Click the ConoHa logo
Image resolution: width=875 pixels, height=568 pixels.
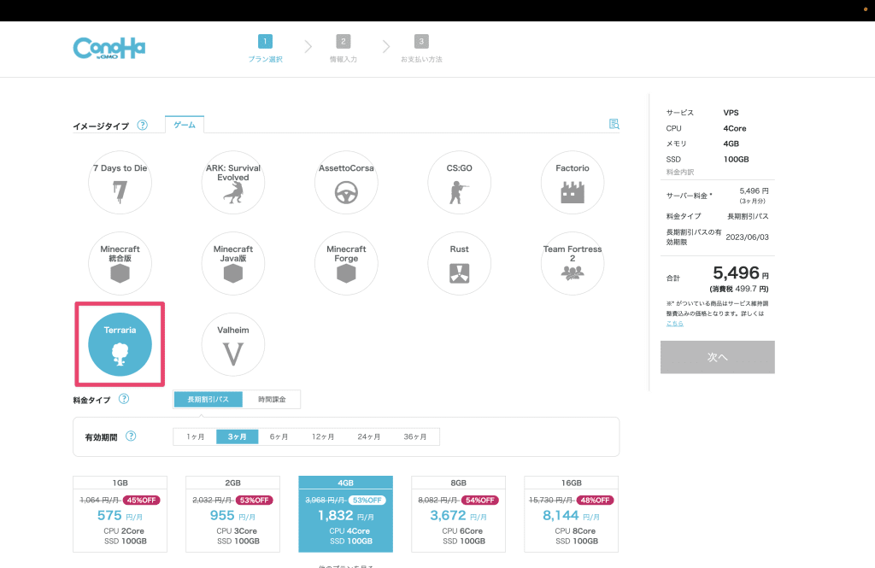109,49
